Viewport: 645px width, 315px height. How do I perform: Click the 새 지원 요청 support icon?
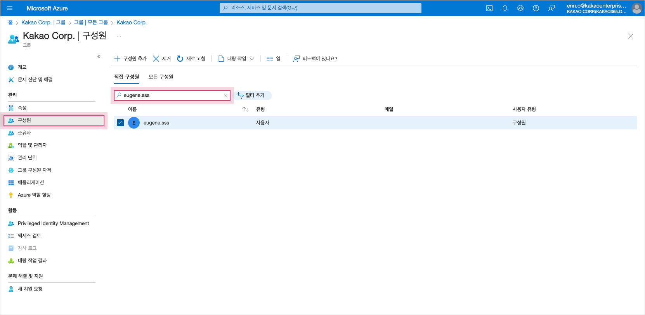[11, 289]
